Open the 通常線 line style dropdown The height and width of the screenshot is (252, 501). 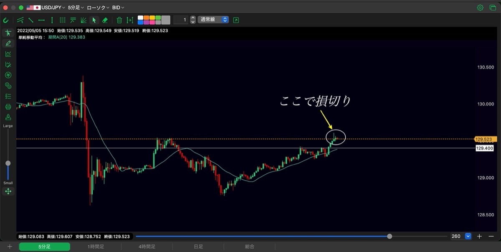click(213, 20)
